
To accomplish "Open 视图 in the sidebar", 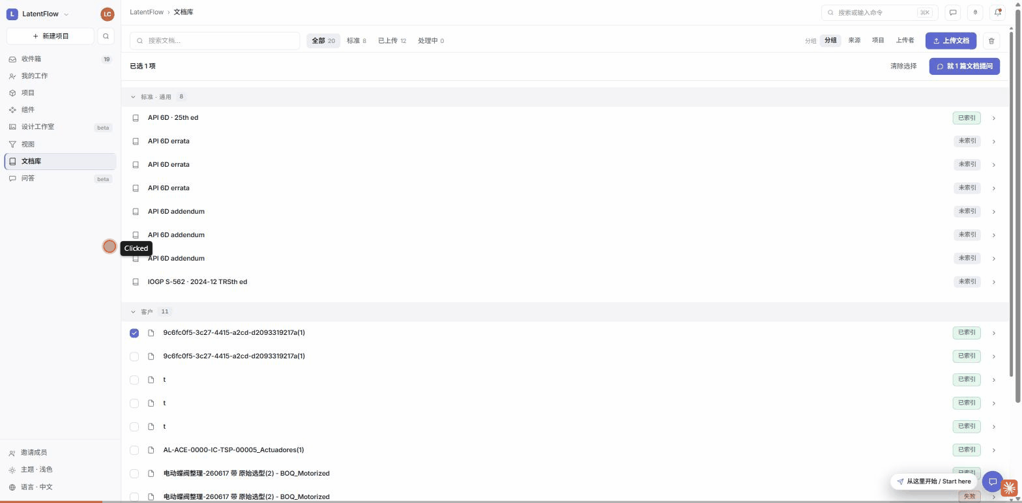I will [60, 144].
